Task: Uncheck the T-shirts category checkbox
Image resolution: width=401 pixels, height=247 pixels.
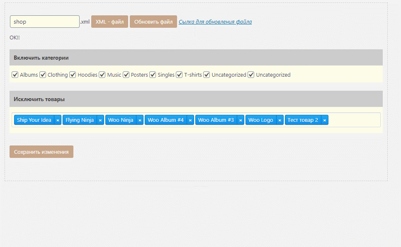Action: point(179,75)
